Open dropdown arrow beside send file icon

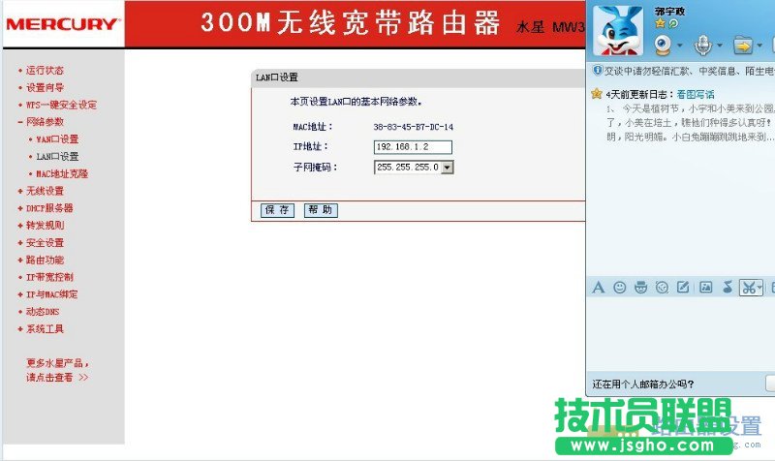click(759, 46)
